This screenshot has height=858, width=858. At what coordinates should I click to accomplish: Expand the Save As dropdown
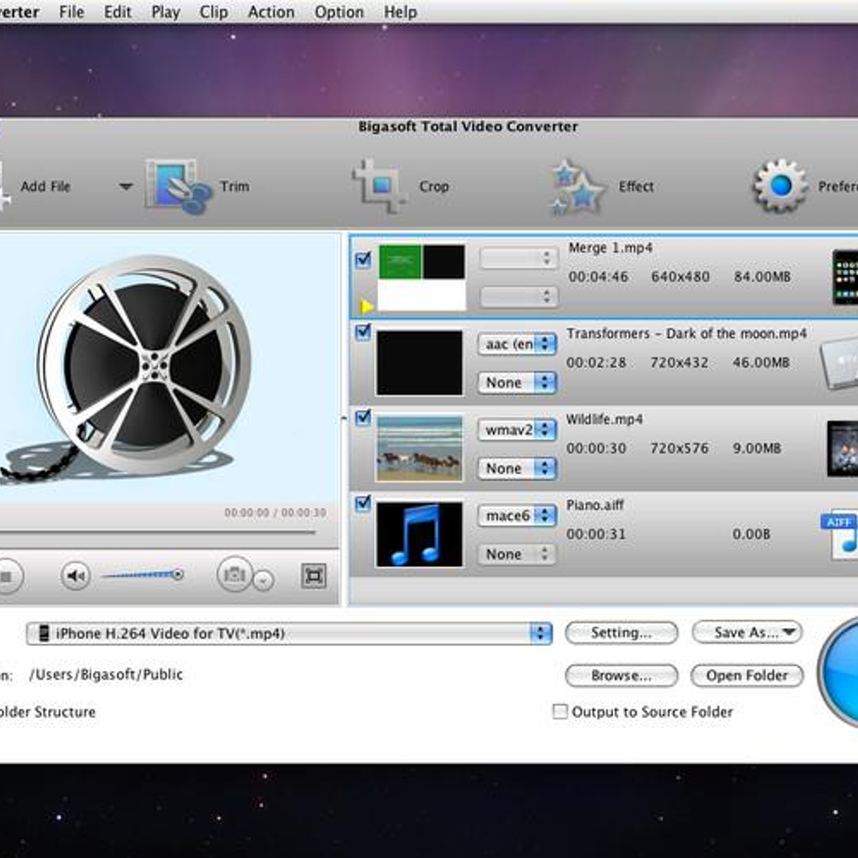click(x=746, y=633)
